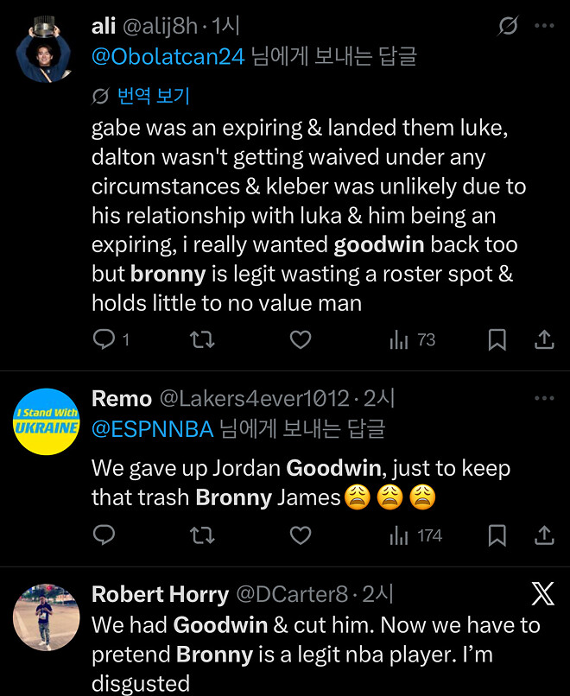570x696 pixels.
Task: Reply to ali's tweet
Action: (104, 339)
